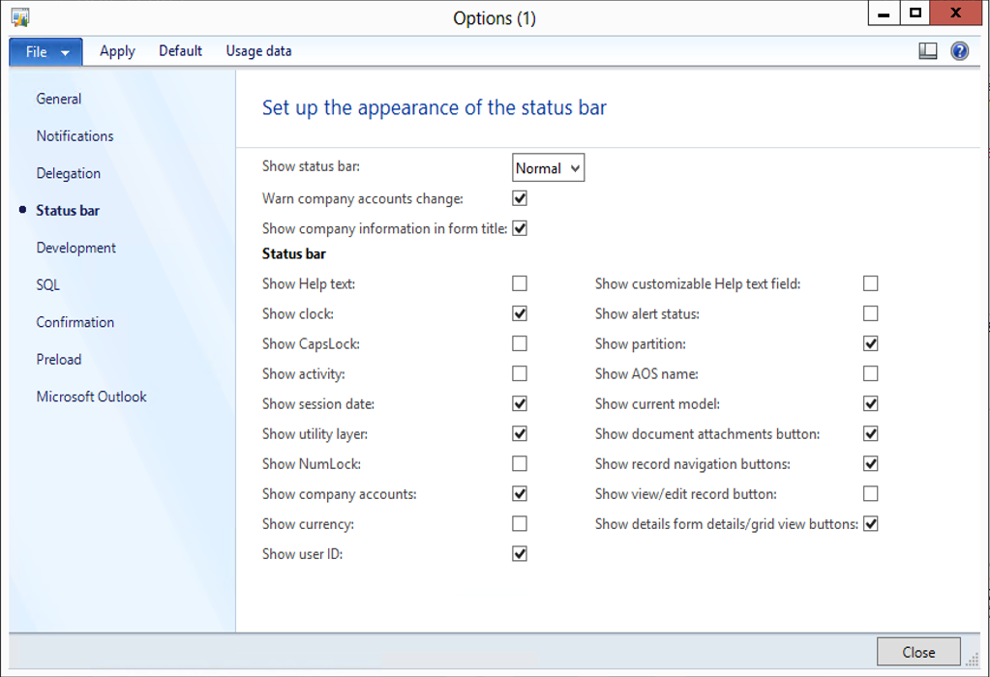The height and width of the screenshot is (677, 990).
Task: Enable the Show CapsLock checkbox
Action: [x=520, y=343]
